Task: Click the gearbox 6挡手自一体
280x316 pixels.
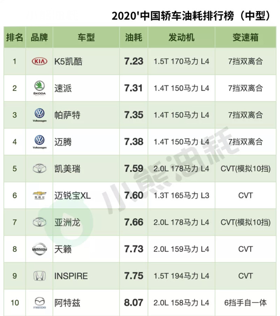Action: pyautogui.click(x=246, y=303)
